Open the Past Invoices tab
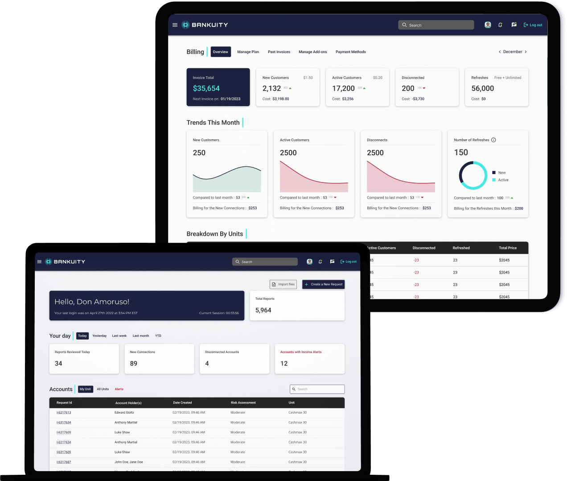 [x=279, y=52]
